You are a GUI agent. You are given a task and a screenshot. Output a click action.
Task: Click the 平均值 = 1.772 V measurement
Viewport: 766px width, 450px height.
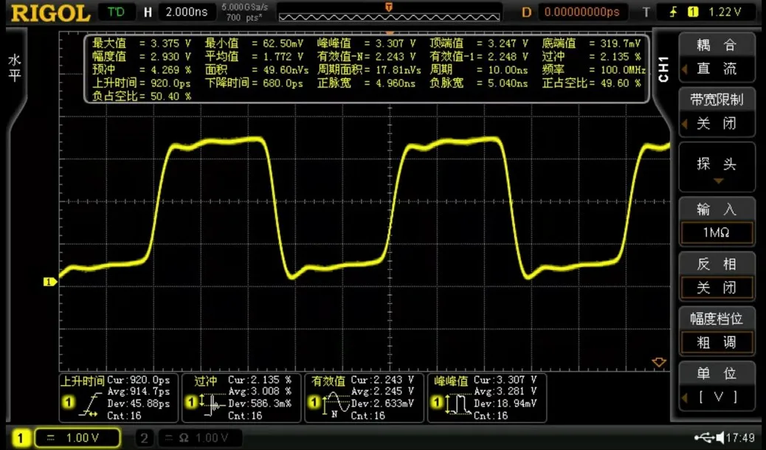click(255, 57)
